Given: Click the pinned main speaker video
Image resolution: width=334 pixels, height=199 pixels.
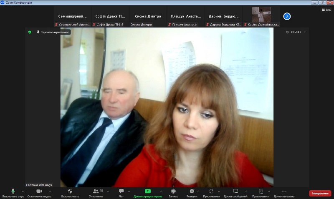Looking at the screenshot, I should coord(167,108).
